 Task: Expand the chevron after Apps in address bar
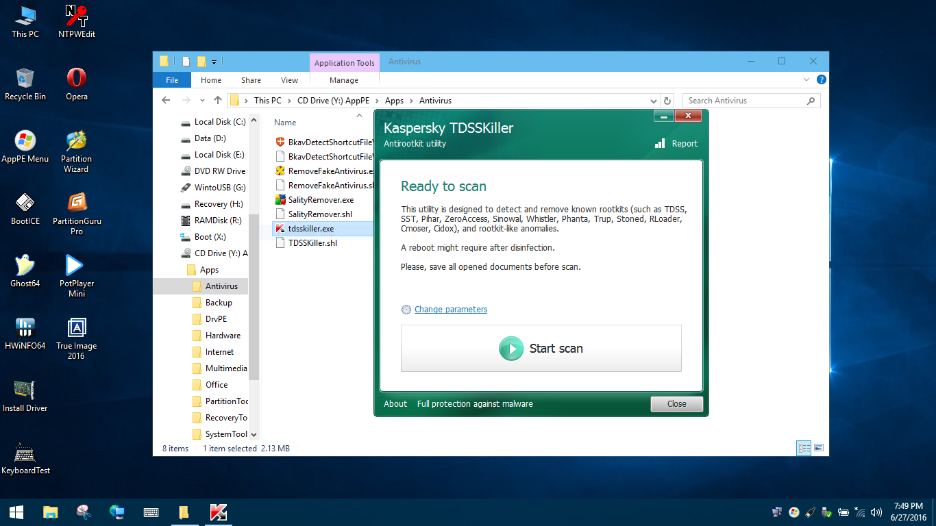411,101
